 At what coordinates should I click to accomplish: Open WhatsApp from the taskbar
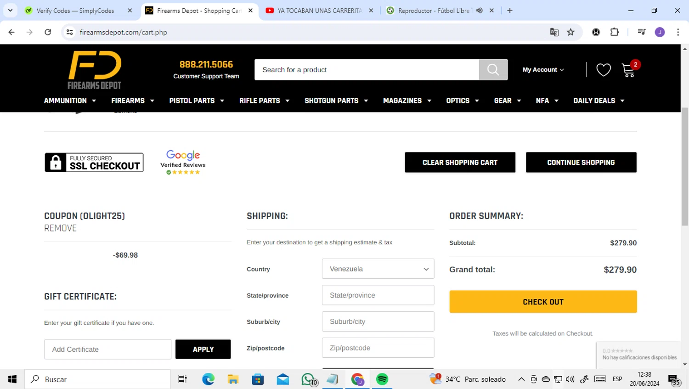point(309,379)
